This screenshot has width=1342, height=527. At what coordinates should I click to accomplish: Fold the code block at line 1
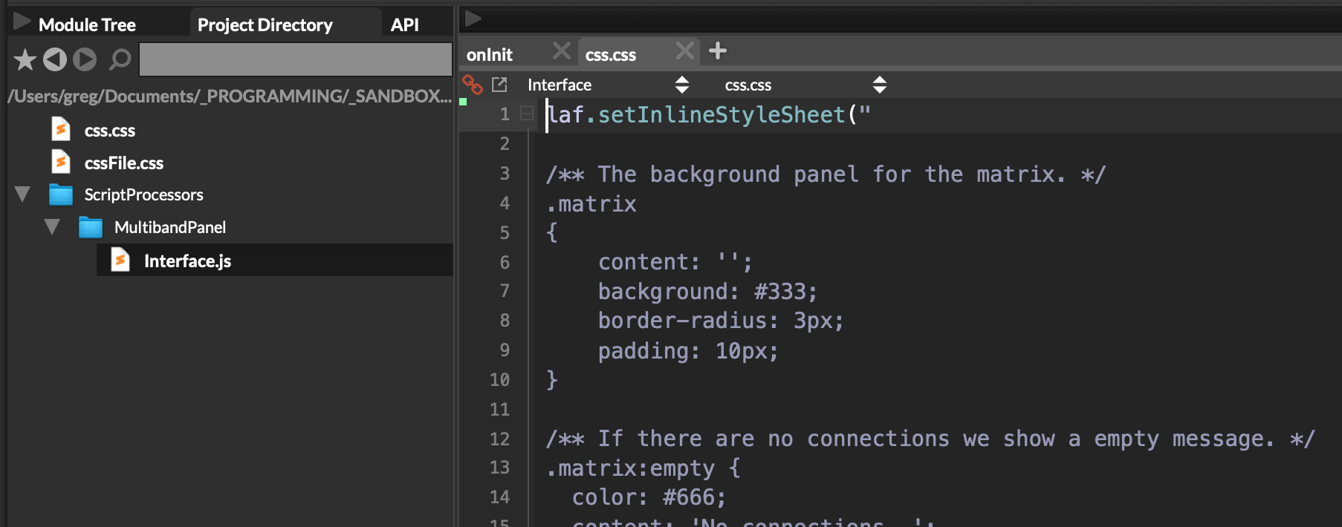pos(527,114)
